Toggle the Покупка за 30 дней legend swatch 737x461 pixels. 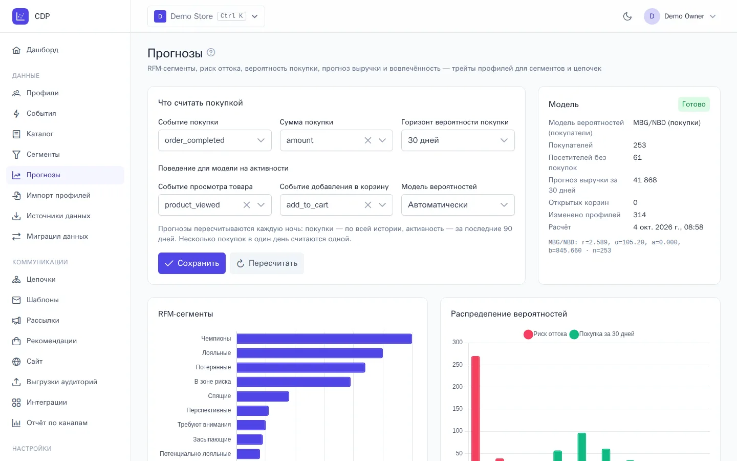(574, 334)
